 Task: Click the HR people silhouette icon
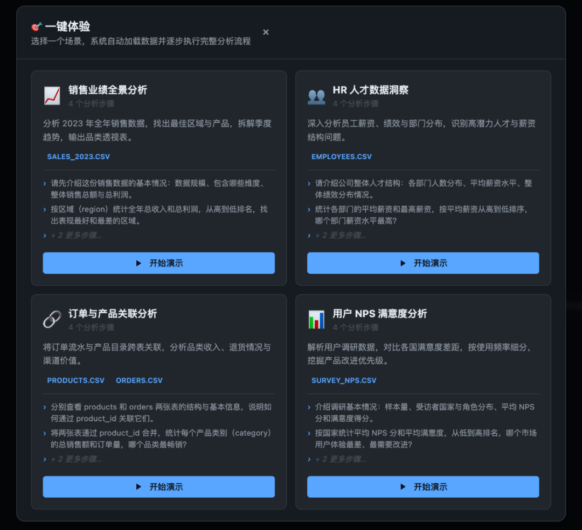pyautogui.click(x=316, y=96)
